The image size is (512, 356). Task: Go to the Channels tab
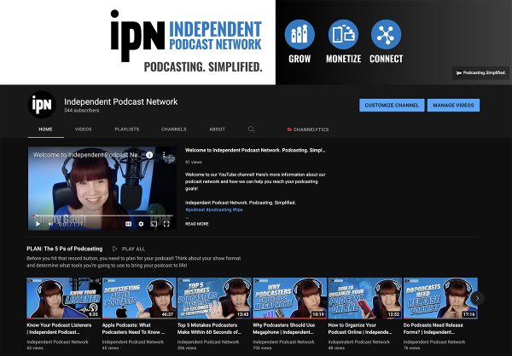174,129
